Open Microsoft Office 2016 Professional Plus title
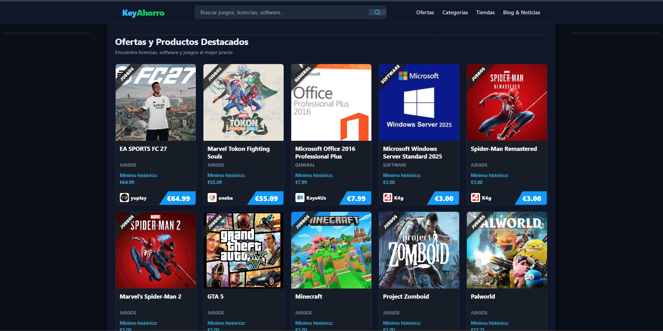This screenshot has height=331, width=663. point(325,153)
